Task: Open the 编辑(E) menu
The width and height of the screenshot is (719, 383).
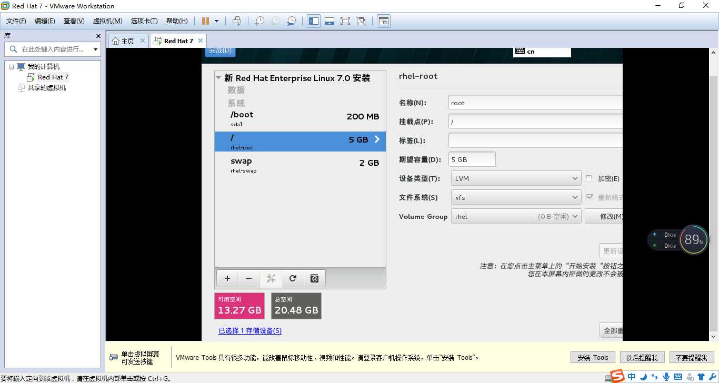Action: click(x=45, y=21)
